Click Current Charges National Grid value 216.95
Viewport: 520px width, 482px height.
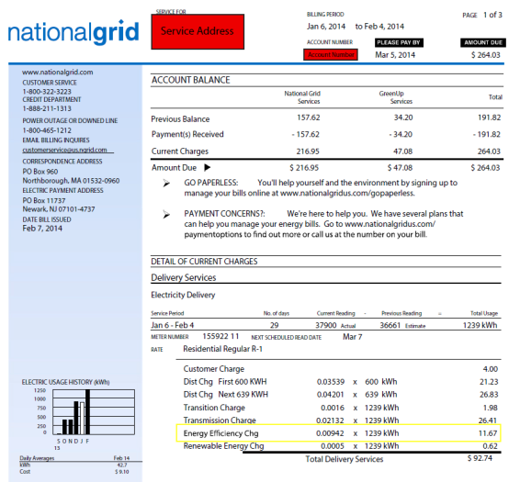[308, 151]
